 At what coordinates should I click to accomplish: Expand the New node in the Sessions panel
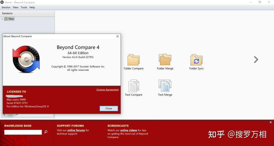(x=2, y=19)
